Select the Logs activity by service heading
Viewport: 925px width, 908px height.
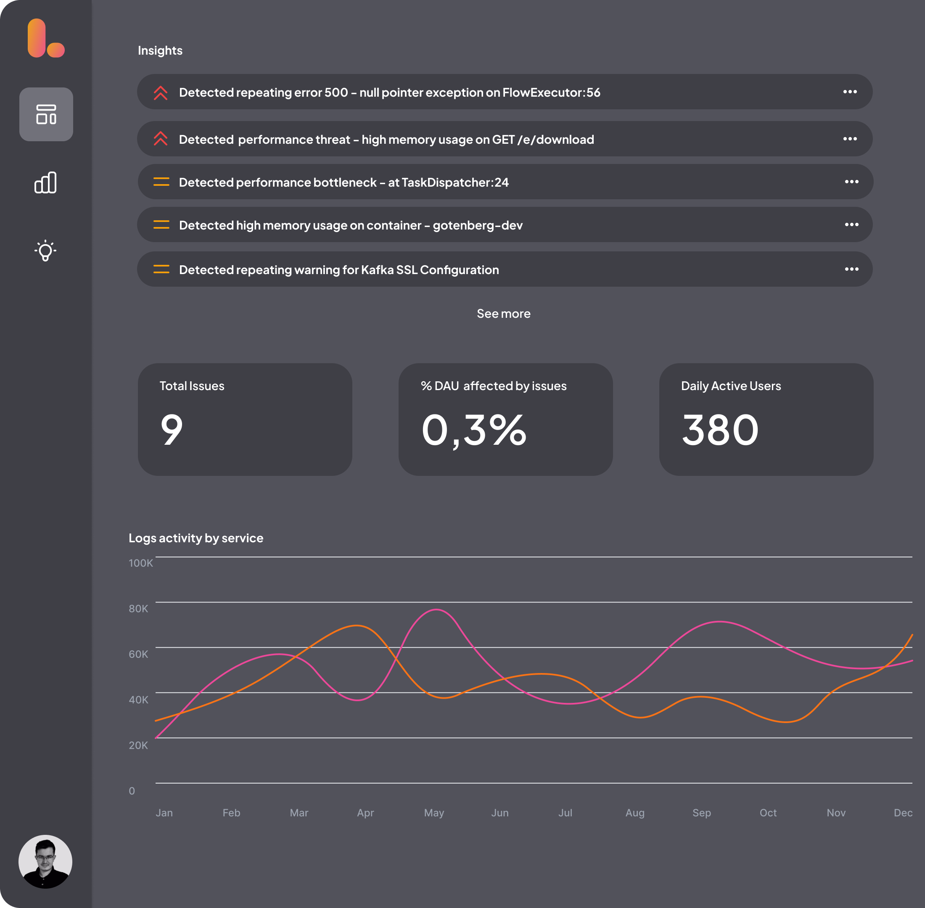[x=196, y=538]
